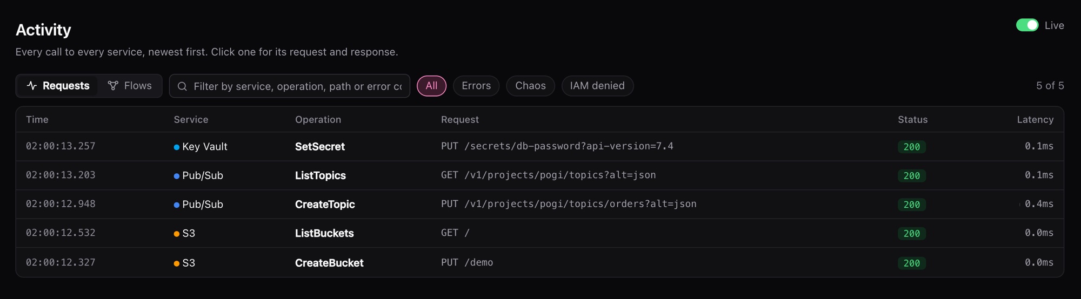The height and width of the screenshot is (299, 1081).
Task: Open the CreateBucket request row
Action: click(x=539, y=262)
